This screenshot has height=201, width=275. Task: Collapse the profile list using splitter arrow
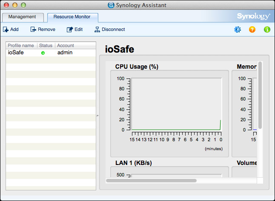tap(97, 116)
